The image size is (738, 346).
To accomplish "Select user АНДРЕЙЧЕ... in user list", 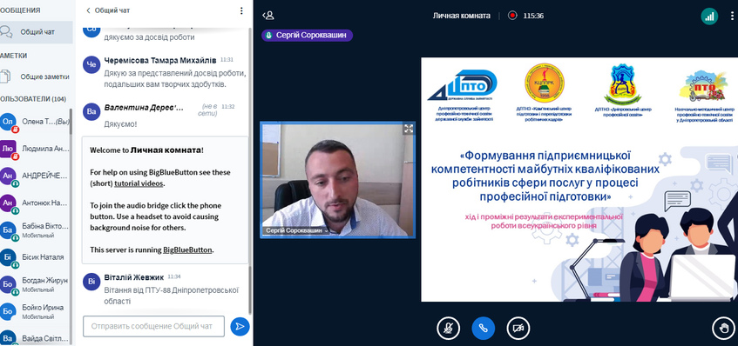I will [x=35, y=176].
